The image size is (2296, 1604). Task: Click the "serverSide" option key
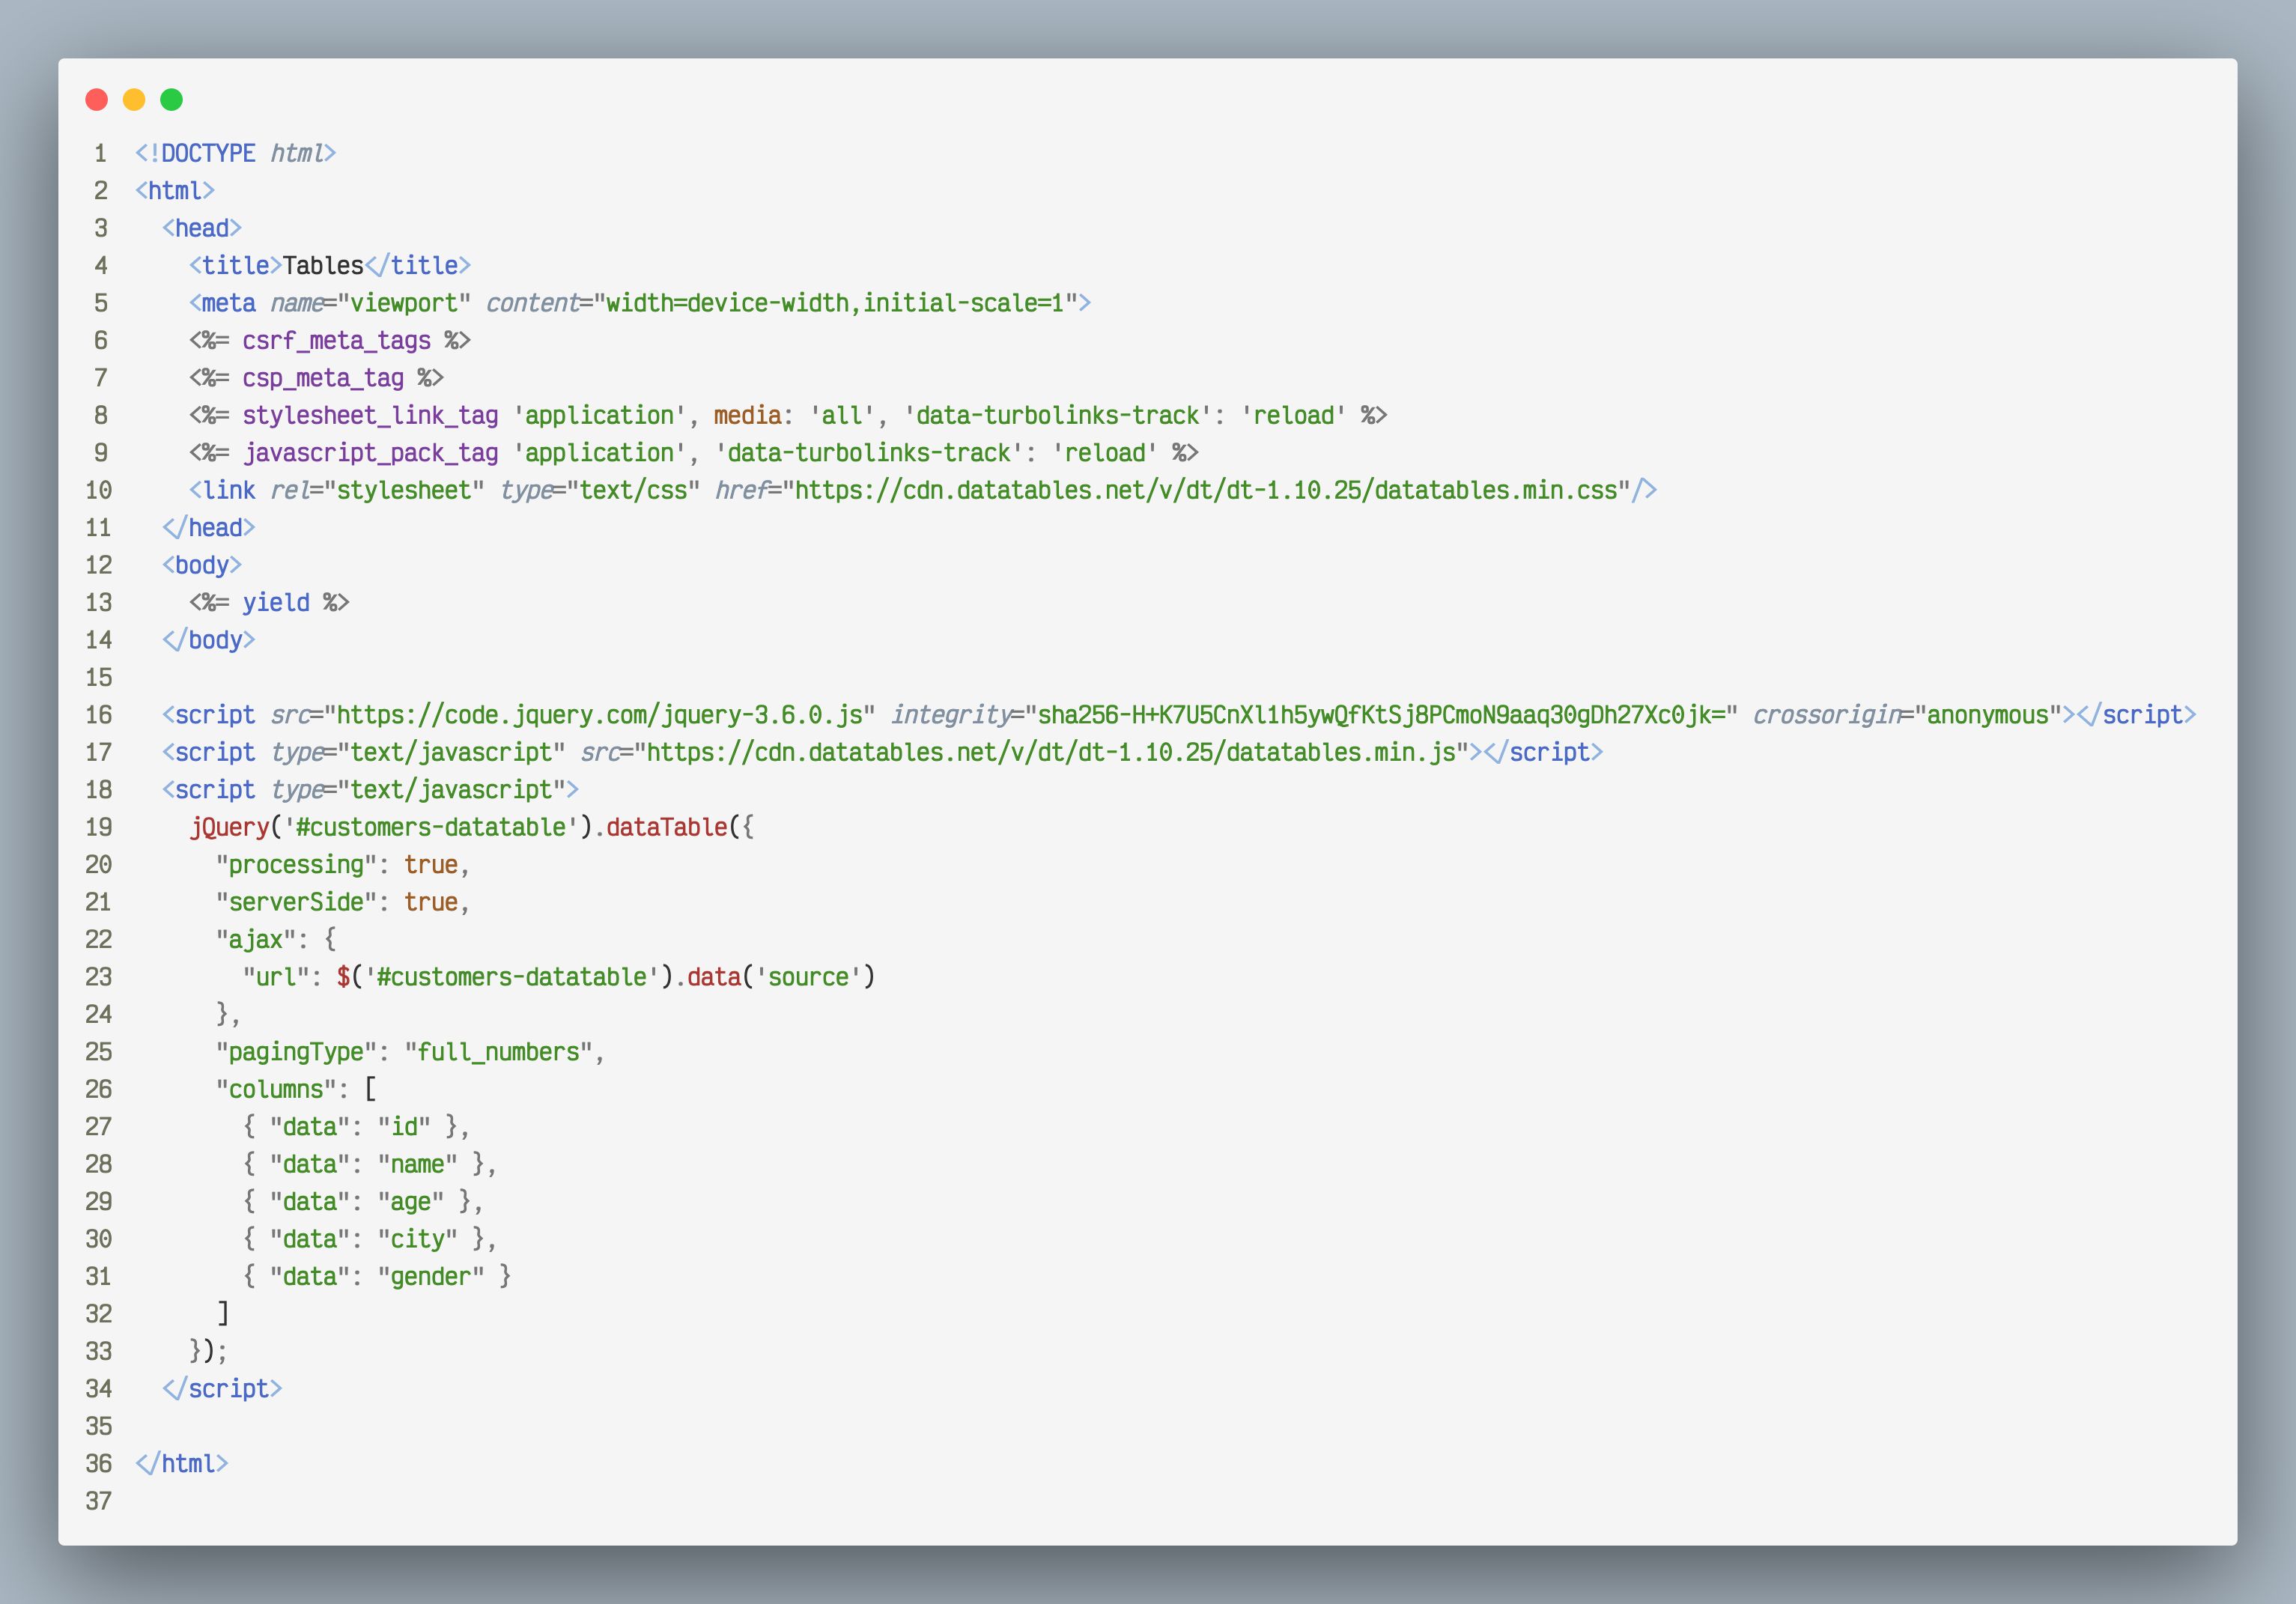tap(296, 903)
